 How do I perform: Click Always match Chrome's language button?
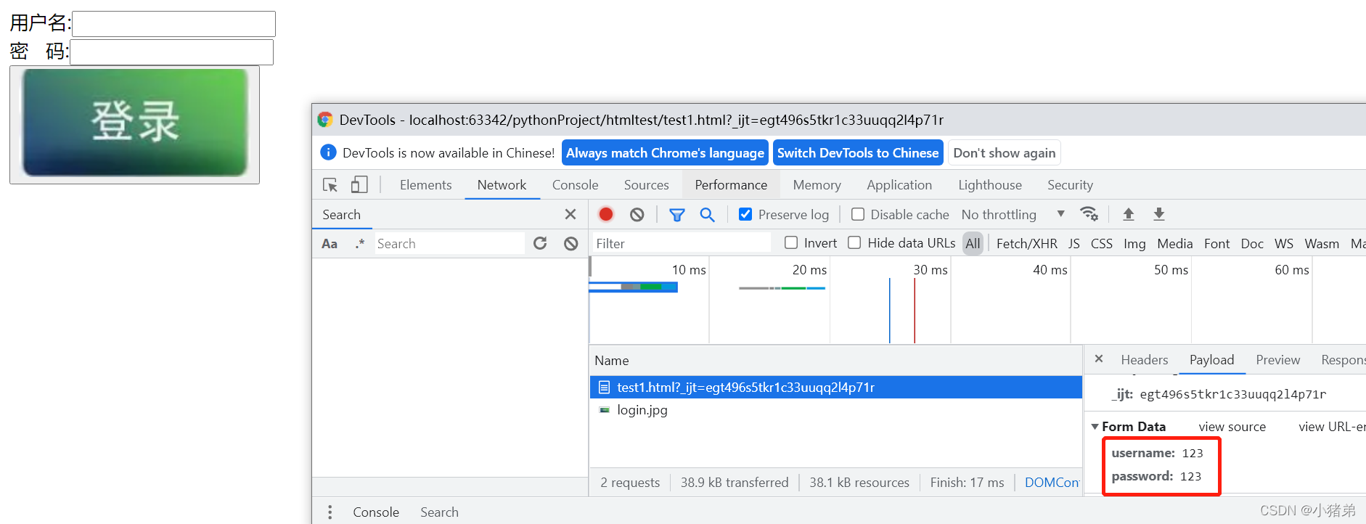(x=665, y=153)
